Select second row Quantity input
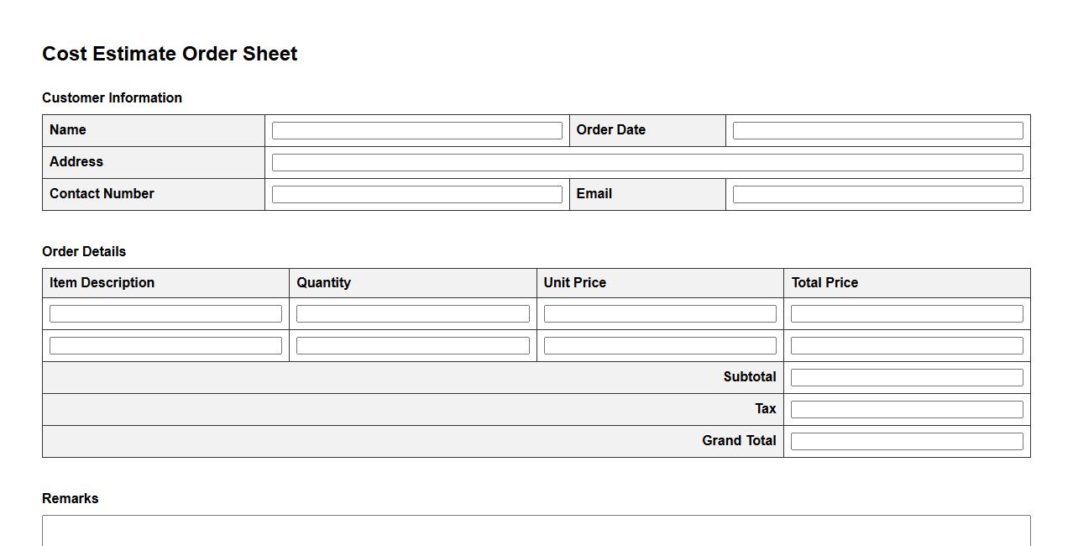 (412, 346)
